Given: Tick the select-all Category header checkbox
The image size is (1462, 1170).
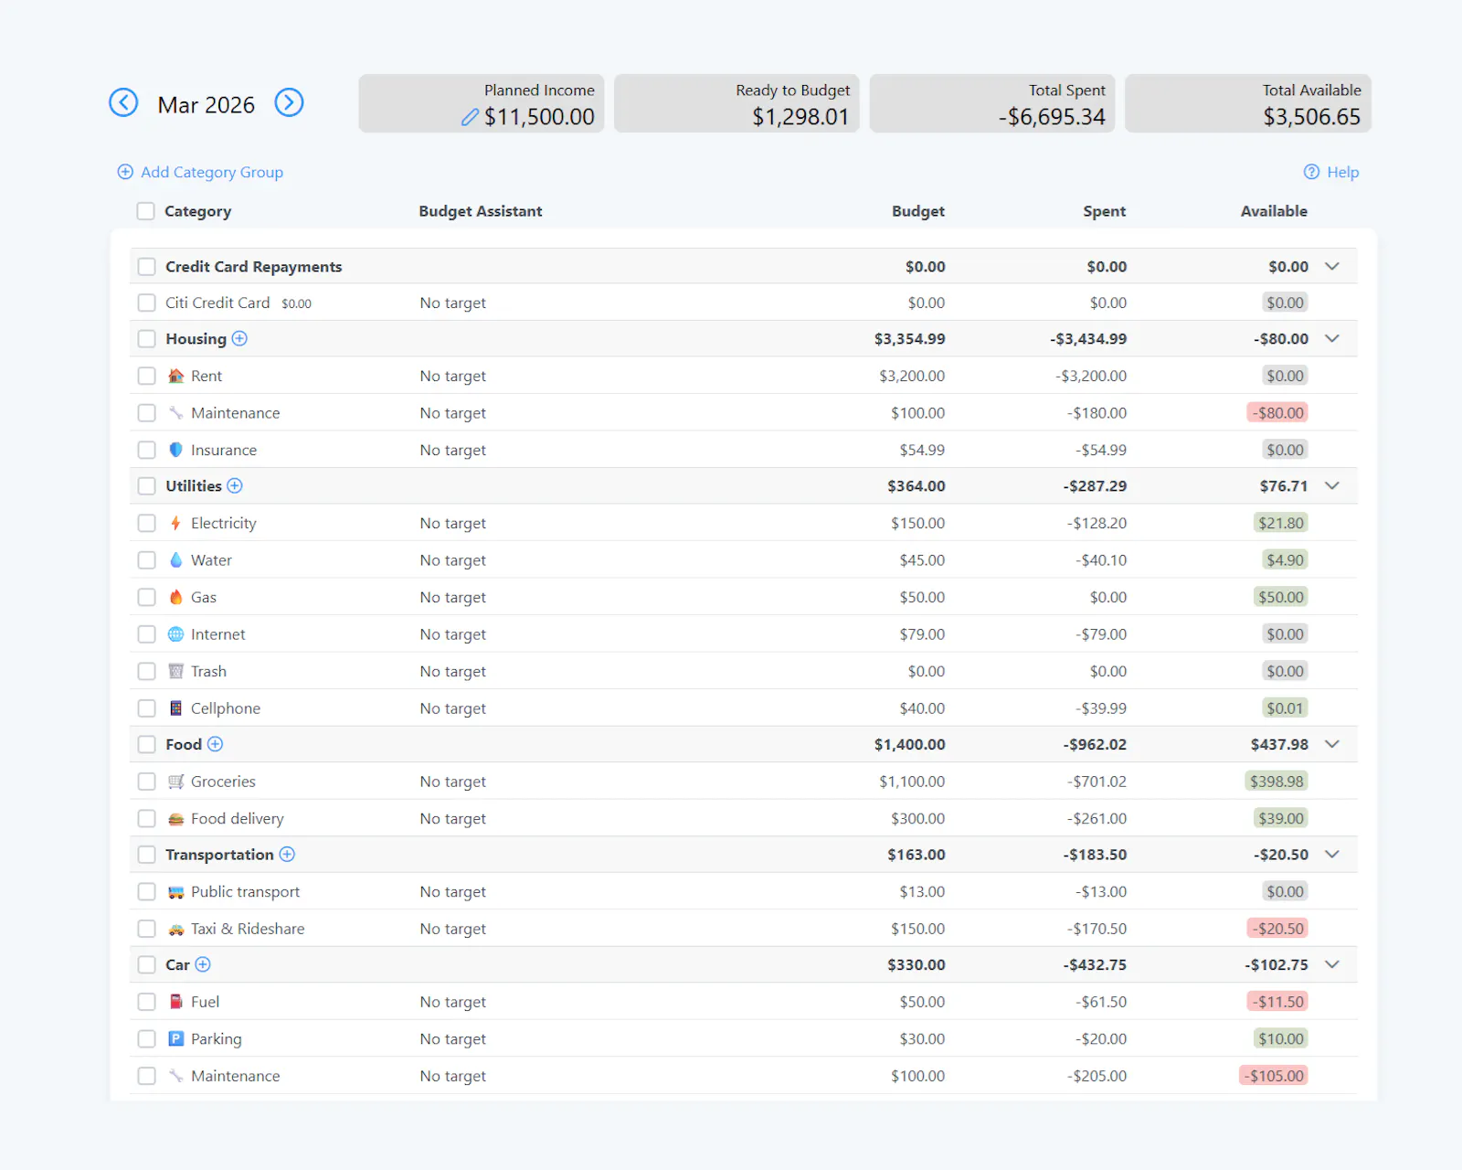Looking at the screenshot, I should pyautogui.click(x=145, y=211).
